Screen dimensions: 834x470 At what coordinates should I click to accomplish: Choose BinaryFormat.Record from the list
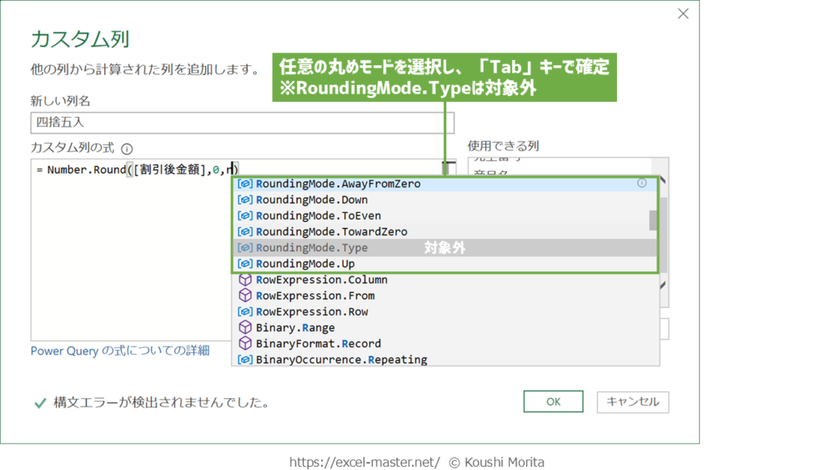[x=318, y=343]
